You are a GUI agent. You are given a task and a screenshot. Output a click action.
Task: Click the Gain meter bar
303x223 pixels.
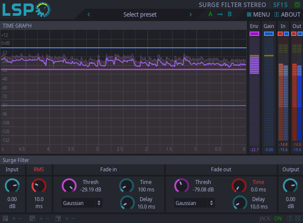point(269,92)
